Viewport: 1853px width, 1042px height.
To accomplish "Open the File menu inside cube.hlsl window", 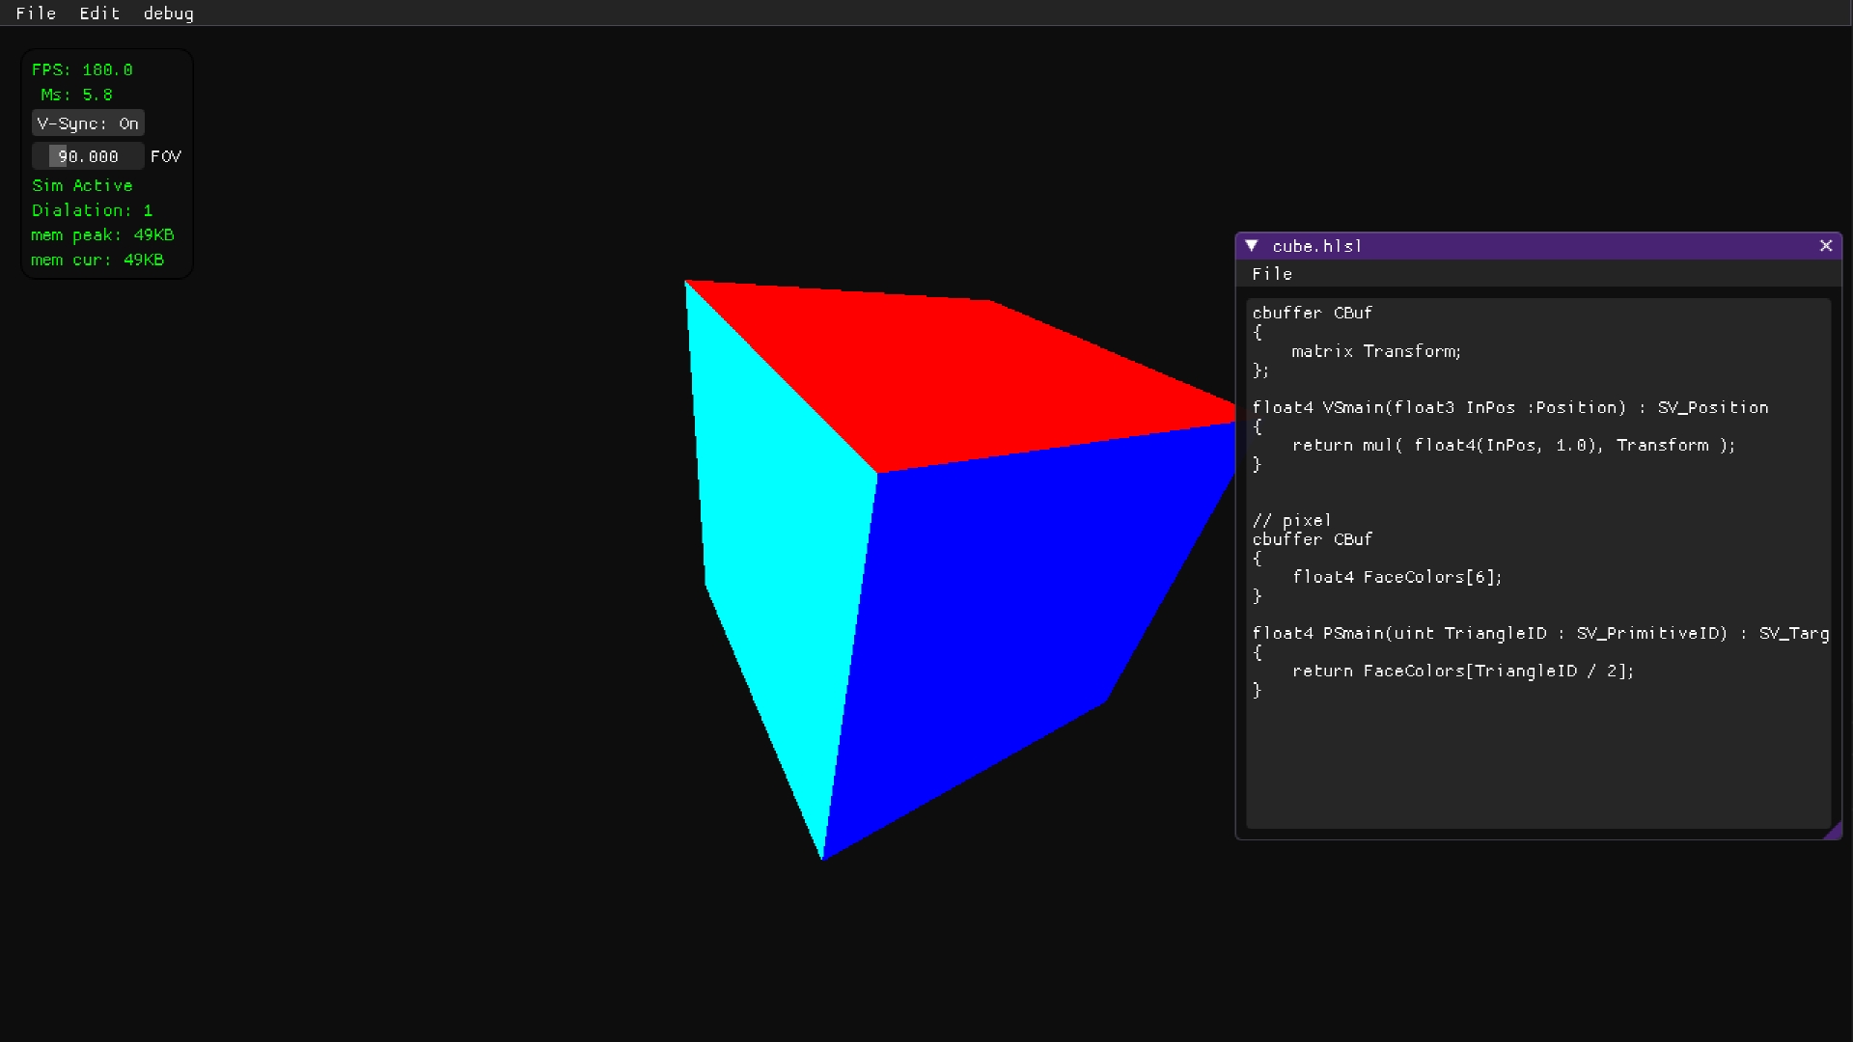I will [x=1272, y=274].
